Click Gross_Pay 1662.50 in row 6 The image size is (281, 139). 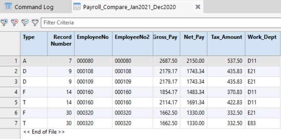pyautogui.click(x=167, y=113)
